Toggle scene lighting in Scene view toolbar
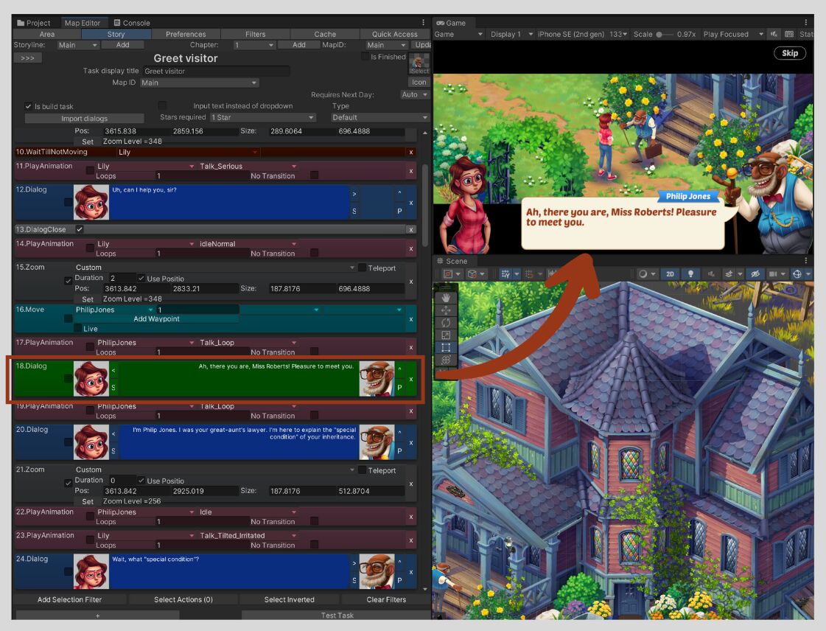The height and width of the screenshot is (631, 826). pos(690,273)
